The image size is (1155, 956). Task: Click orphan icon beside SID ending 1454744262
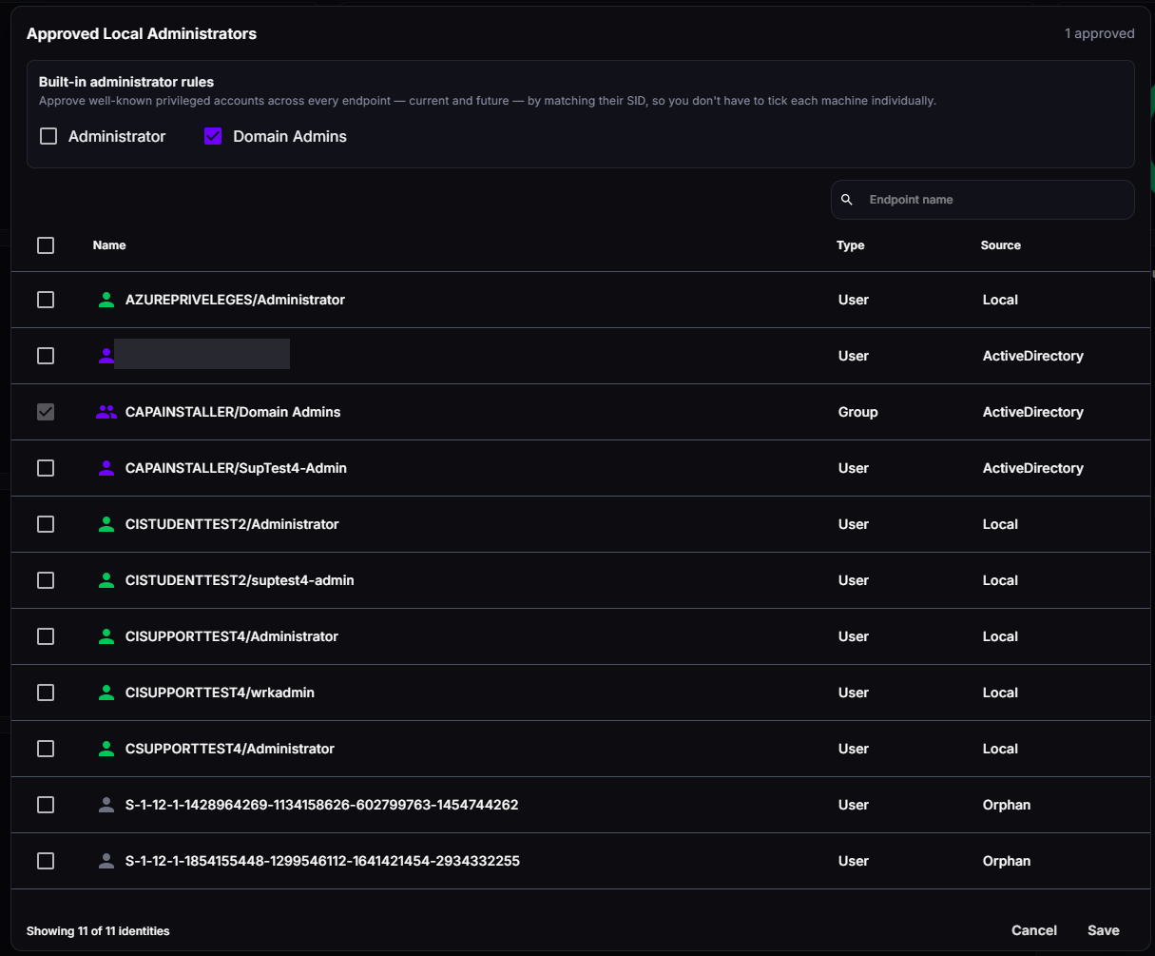click(x=106, y=805)
